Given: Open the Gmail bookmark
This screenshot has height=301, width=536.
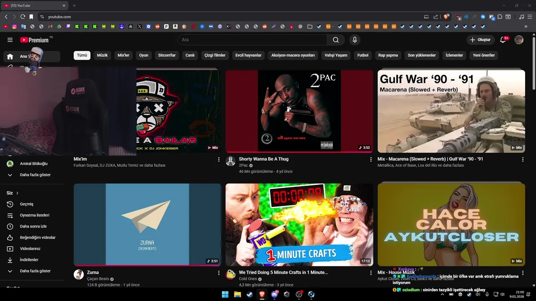Looking at the screenshot, I should pyautogui.click(x=50, y=26).
